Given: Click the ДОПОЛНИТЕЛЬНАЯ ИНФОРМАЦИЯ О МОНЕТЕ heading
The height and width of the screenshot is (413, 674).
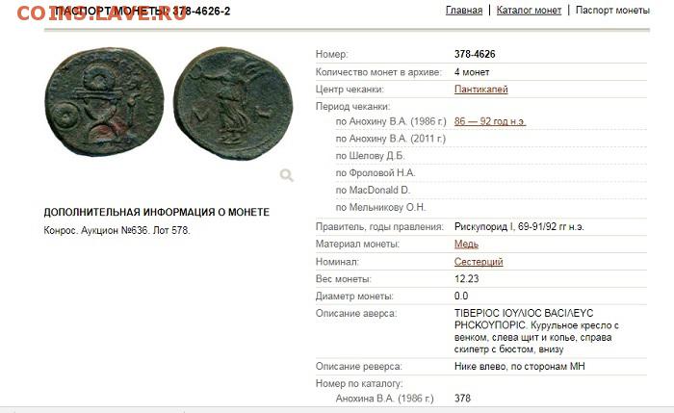Looking at the screenshot, I should pos(156,213).
